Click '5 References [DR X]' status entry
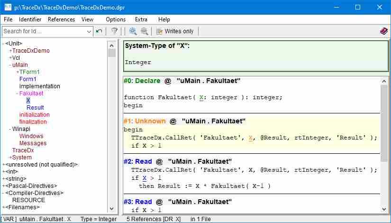Viewport: 391px width, 223px height. pyautogui.click(x=154, y=219)
